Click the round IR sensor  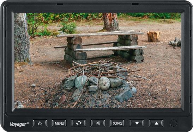[x=173, y=123]
